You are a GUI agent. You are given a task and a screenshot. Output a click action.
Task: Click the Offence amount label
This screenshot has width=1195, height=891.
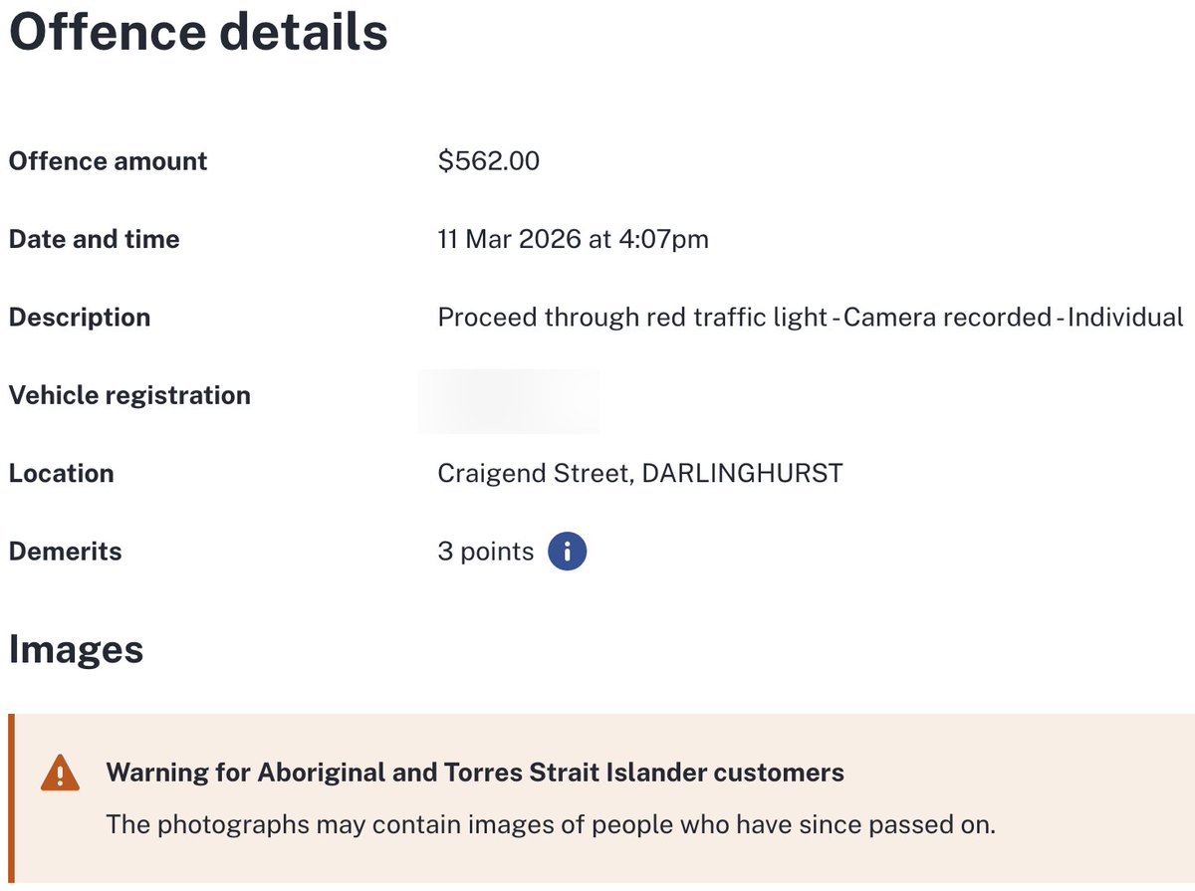(x=108, y=161)
